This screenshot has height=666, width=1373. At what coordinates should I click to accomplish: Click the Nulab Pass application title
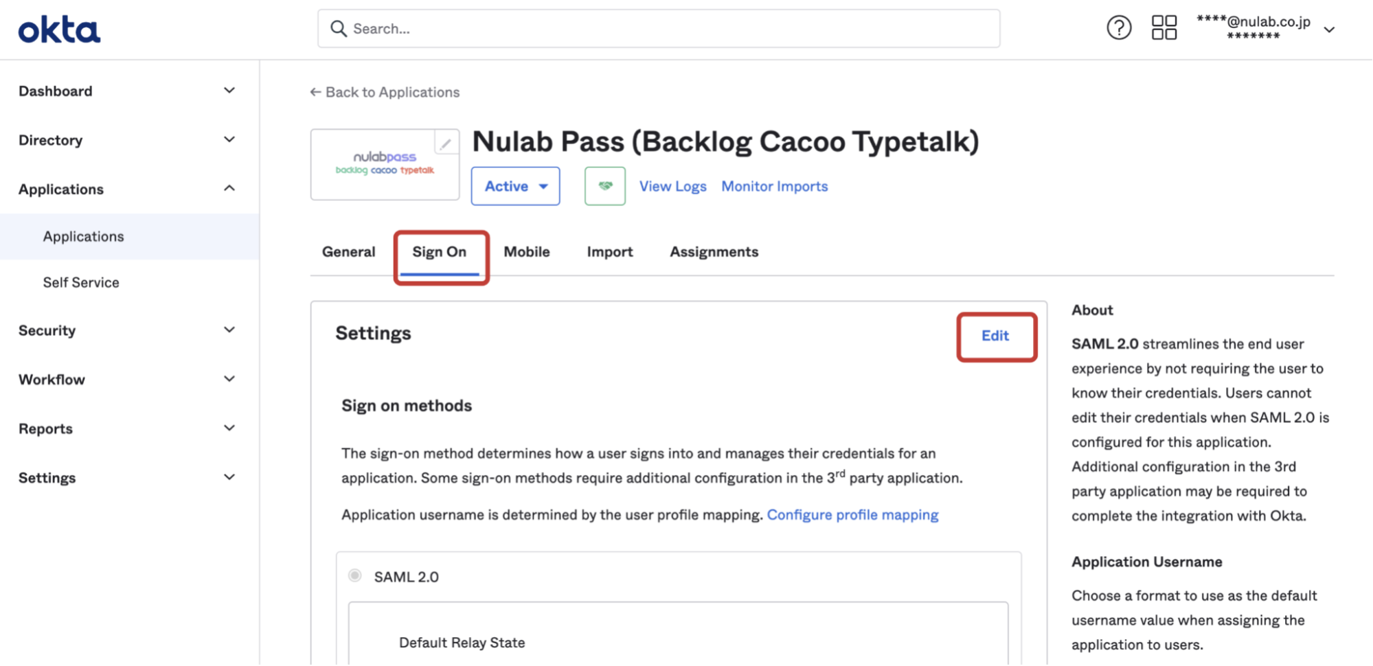point(725,142)
